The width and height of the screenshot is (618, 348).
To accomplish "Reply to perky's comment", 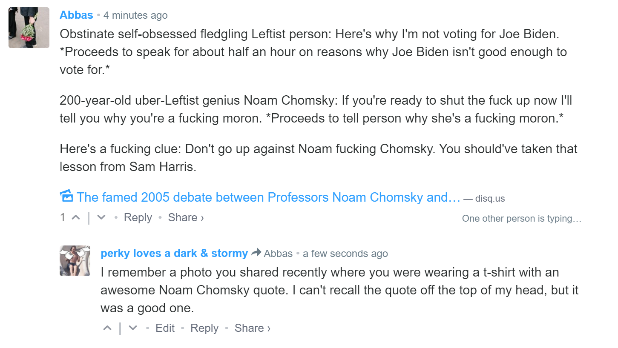I will click(x=204, y=328).
